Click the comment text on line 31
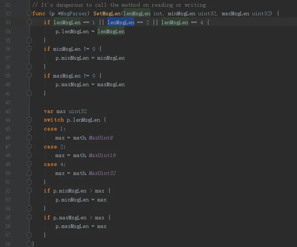 [x=119, y=5]
